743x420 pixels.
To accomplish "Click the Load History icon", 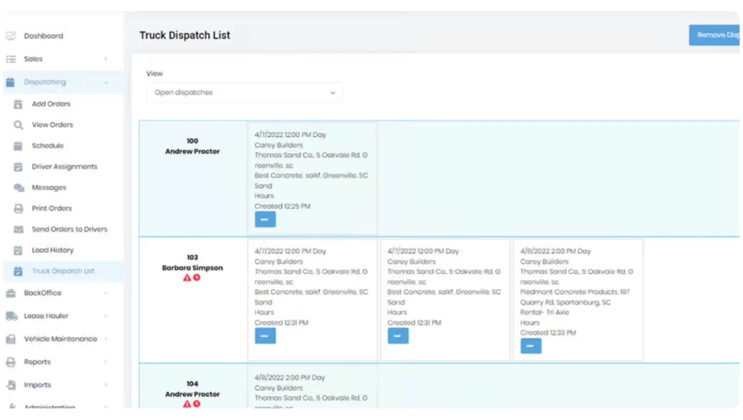I will pyautogui.click(x=18, y=250).
